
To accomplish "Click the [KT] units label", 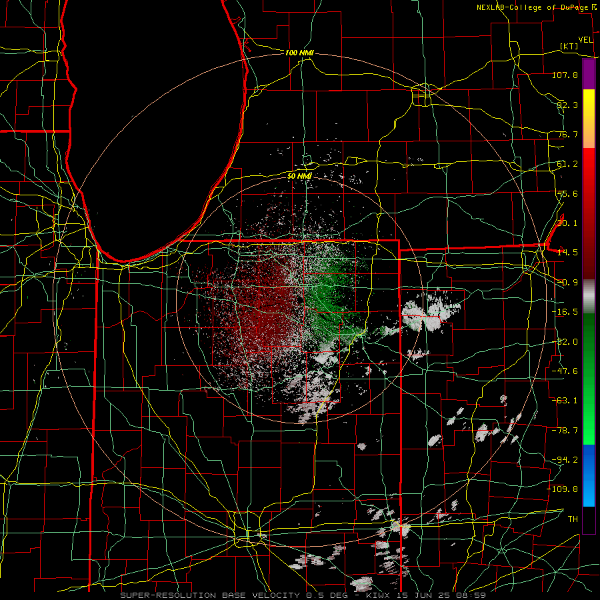I will [x=569, y=46].
